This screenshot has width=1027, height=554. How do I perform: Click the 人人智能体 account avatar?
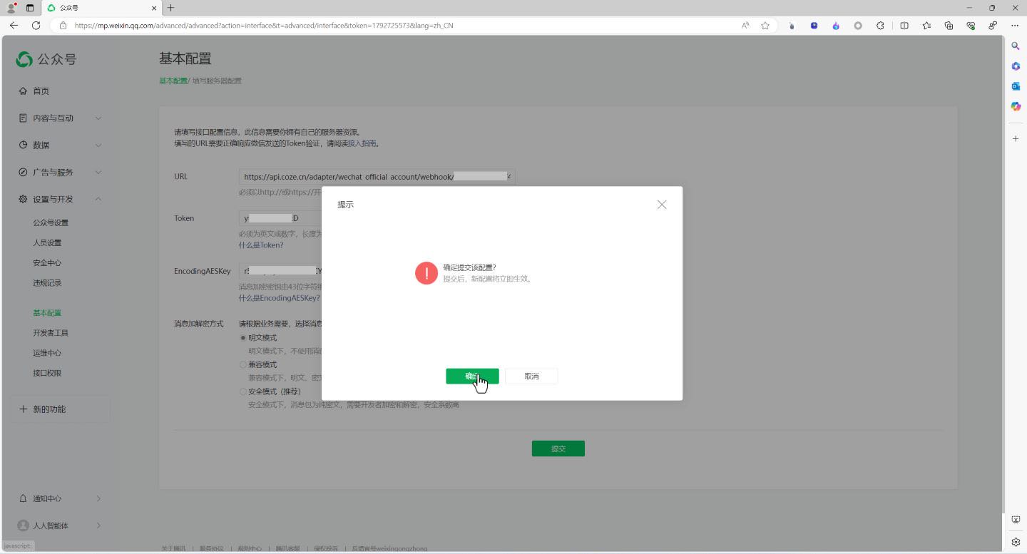point(23,525)
